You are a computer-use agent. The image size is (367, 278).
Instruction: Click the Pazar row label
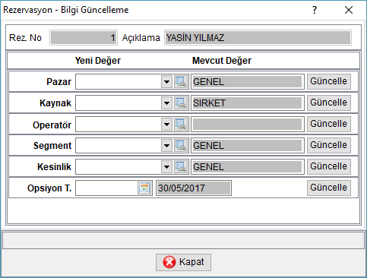pos(59,82)
